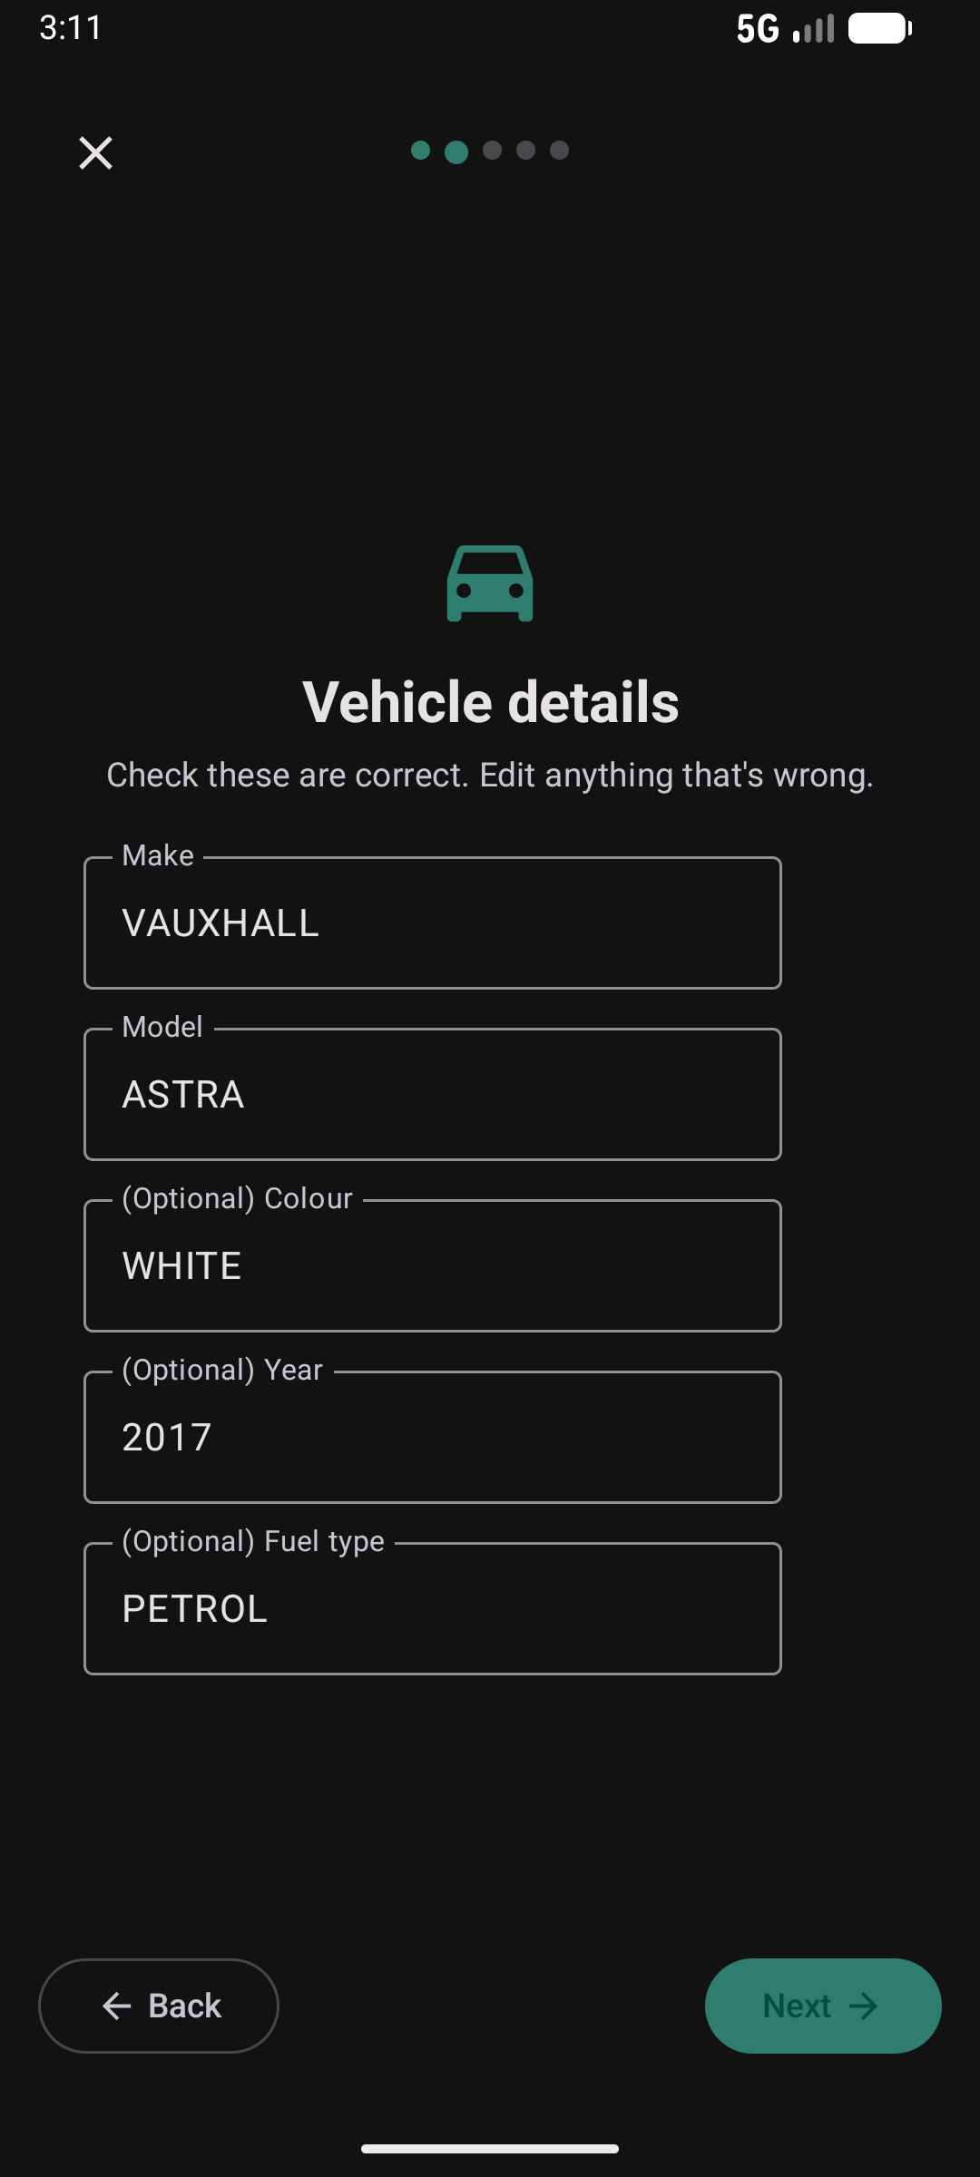Viewport: 980px width, 2177px height.
Task: Tap the forward arrow inside the Next button
Action: [865, 2006]
